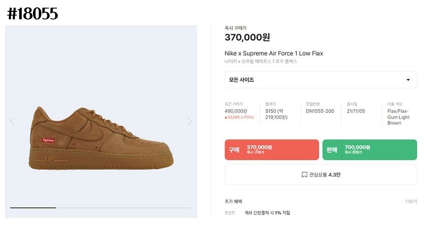Click the caret arrow of size selector
This screenshot has width=424, height=247.
[408, 80]
